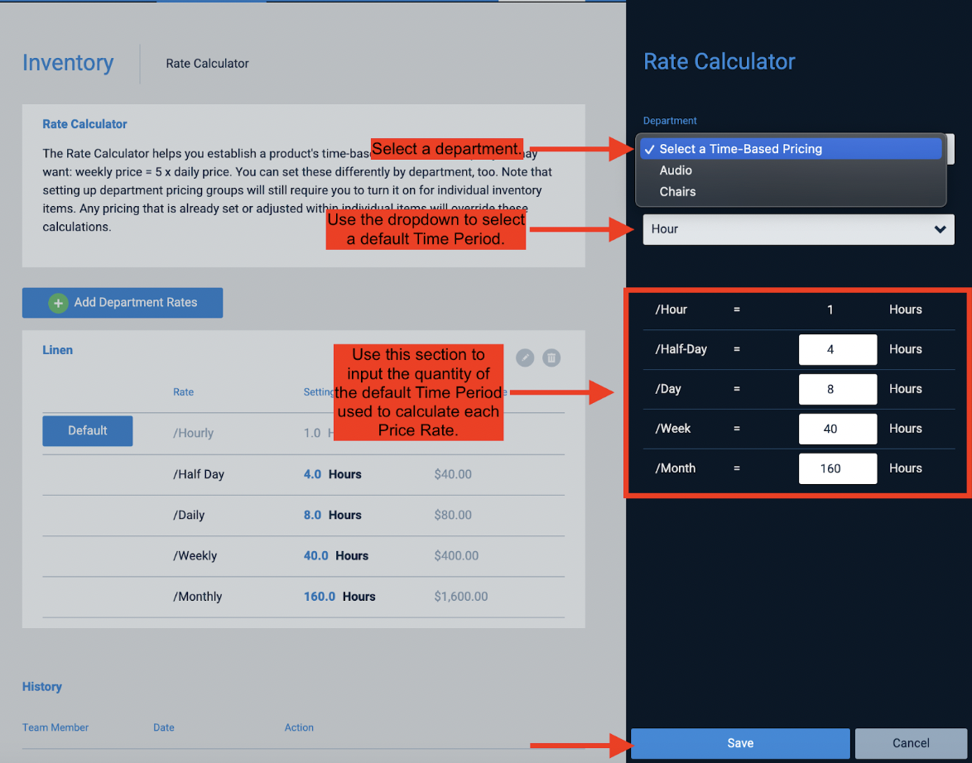Click the 4.0 Hours setting value
The width and height of the screenshot is (972, 763).
(x=332, y=474)
